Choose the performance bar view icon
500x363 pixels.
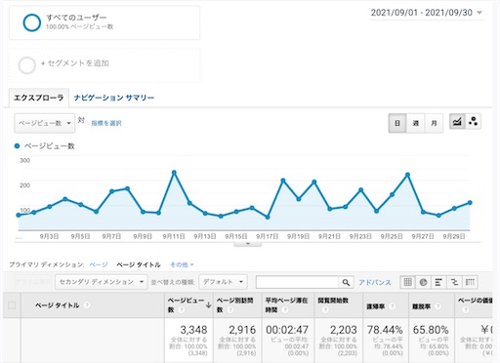coord(438,282)
